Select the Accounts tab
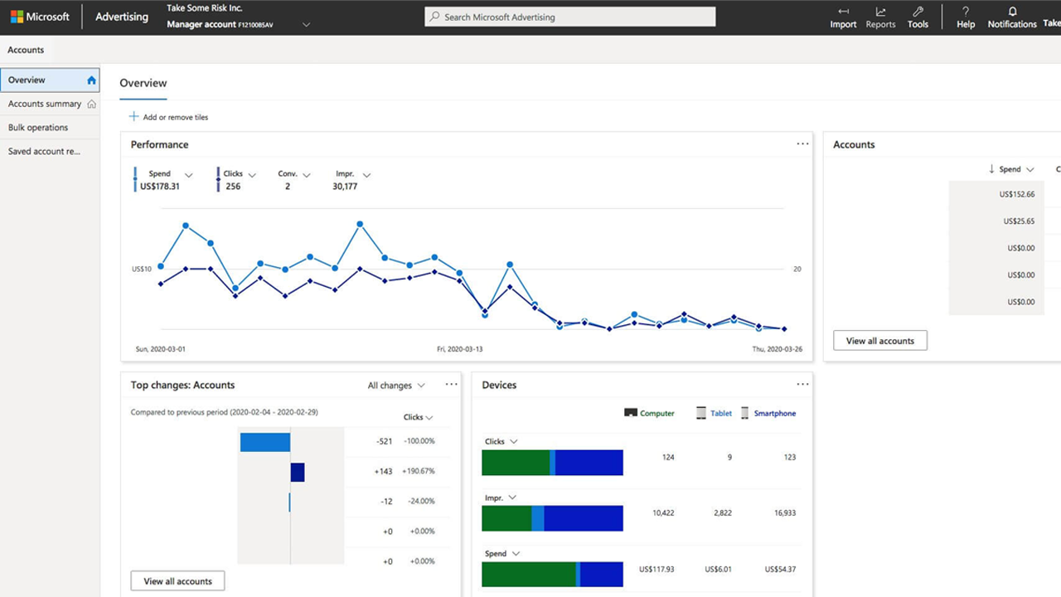 pos(26,50)
